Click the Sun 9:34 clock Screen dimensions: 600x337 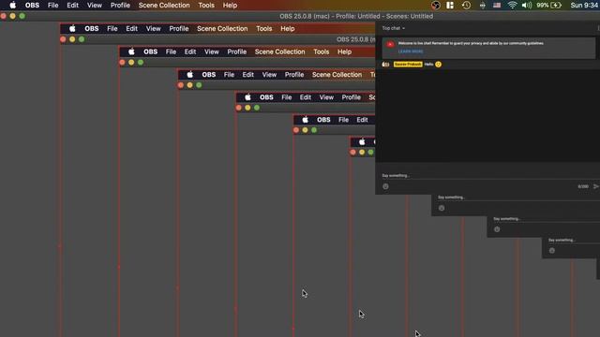[584, 6]
